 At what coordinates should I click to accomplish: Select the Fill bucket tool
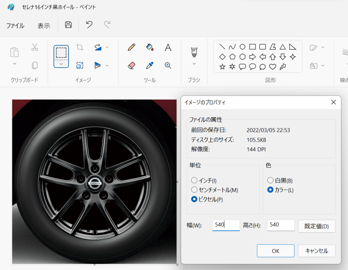[x=150, y=48]
